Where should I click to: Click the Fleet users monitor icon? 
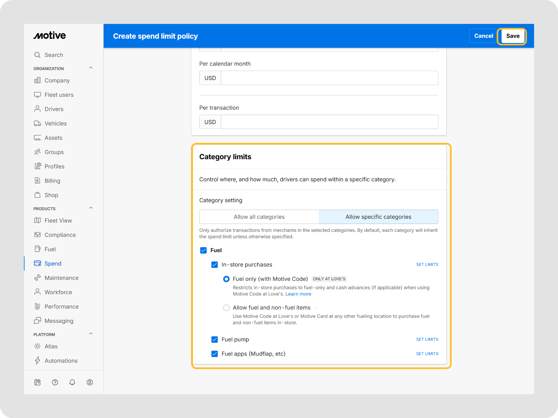37,95
